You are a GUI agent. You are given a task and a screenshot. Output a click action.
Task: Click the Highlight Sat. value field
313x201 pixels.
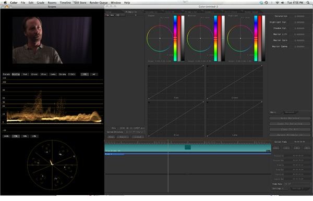(x=300, y=22)
